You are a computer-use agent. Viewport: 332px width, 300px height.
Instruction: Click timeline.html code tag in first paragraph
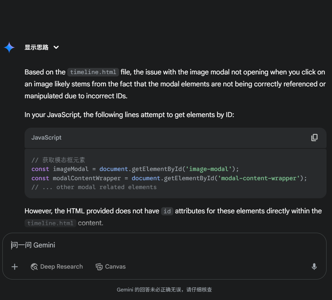pyautogui.click(x=93, y=72)
